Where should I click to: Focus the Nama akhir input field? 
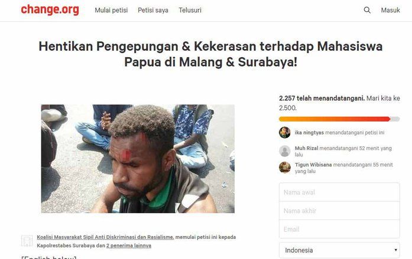(339, 211)
